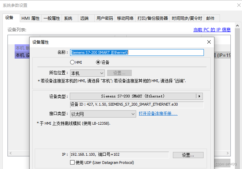The width and height of the screenshot is (242, 169).
Task: Open 当前 PC 的 IP 信息 link
Action: pyautogui.click(x=212, y=30)
